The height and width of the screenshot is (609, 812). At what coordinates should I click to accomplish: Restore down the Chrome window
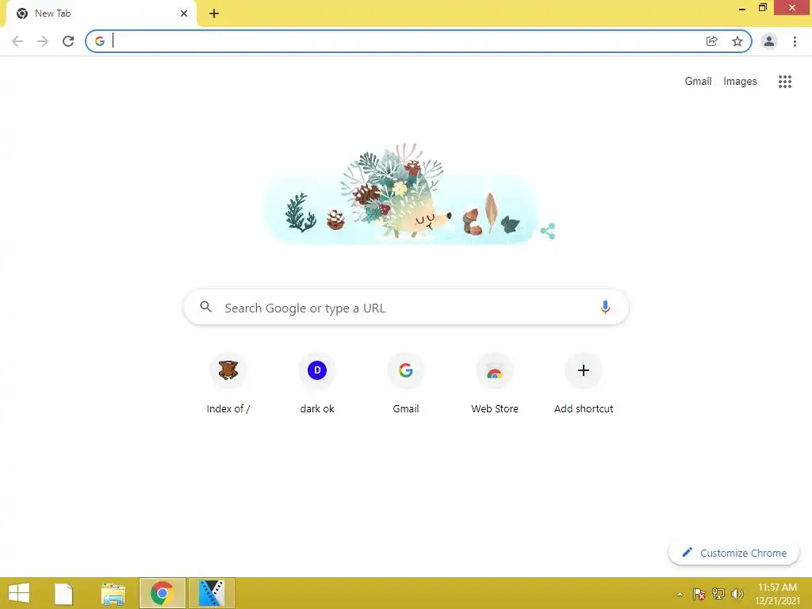(762, 8)
